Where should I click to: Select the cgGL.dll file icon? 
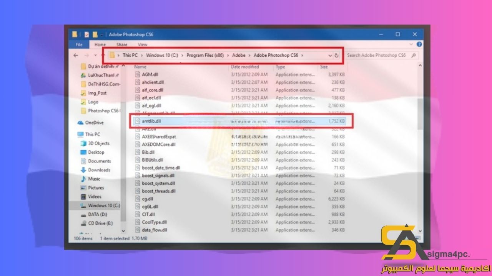pyautogui.click(x=138, y=207)
